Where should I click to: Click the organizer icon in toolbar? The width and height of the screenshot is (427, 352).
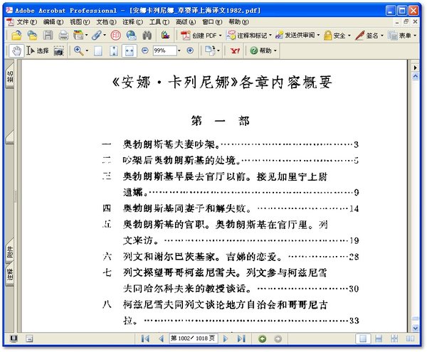coord(79,36)
